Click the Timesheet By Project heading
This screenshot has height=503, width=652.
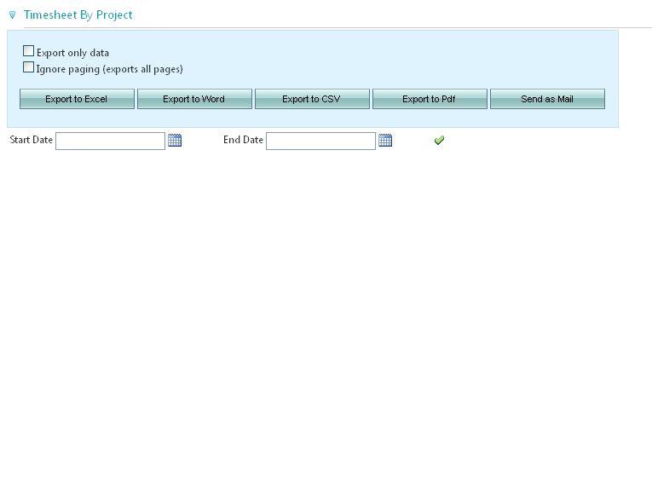pyautogui.click(x=78, y=15)
